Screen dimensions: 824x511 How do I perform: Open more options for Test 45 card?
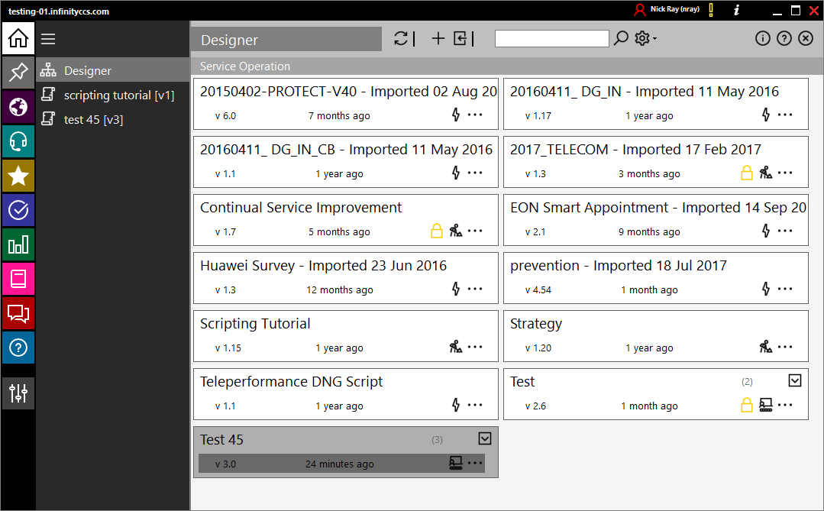475,463
